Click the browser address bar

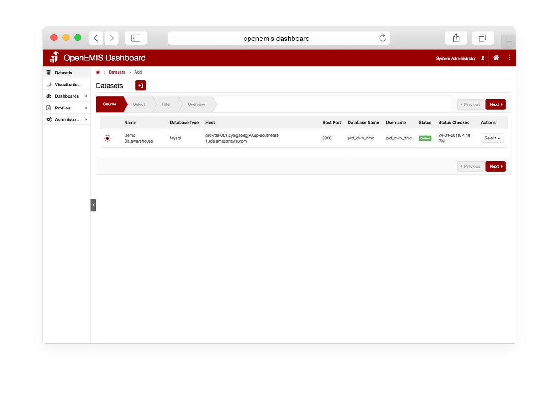[x=279, y=38]
